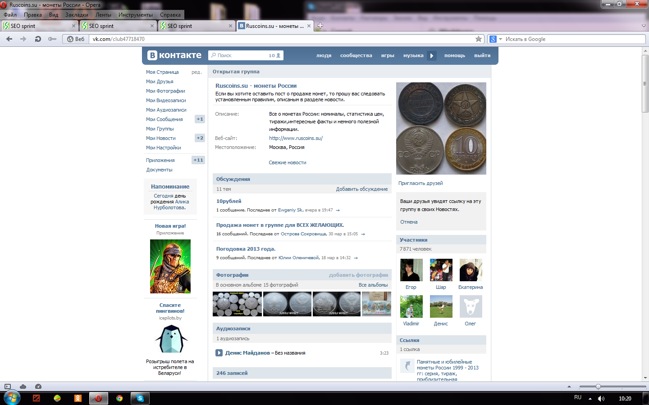Play music with header play button
649x405 pixels.
pos(432,56)
